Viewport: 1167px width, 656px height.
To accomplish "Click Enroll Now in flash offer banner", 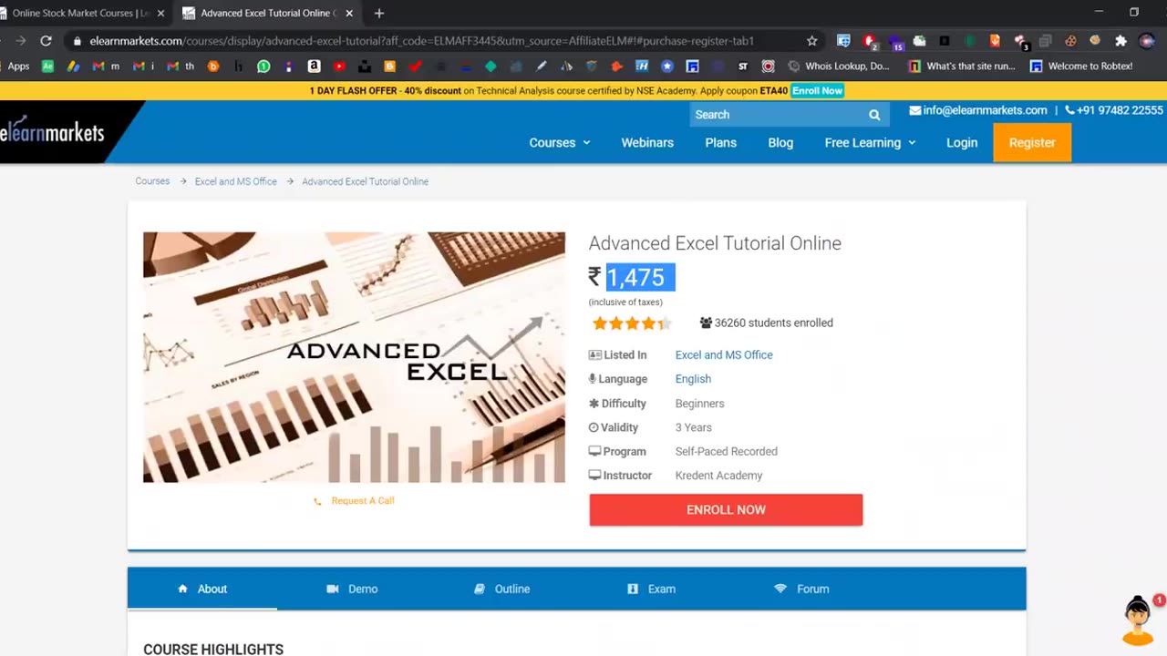I will pyautogui.click(x=817, y=91).
